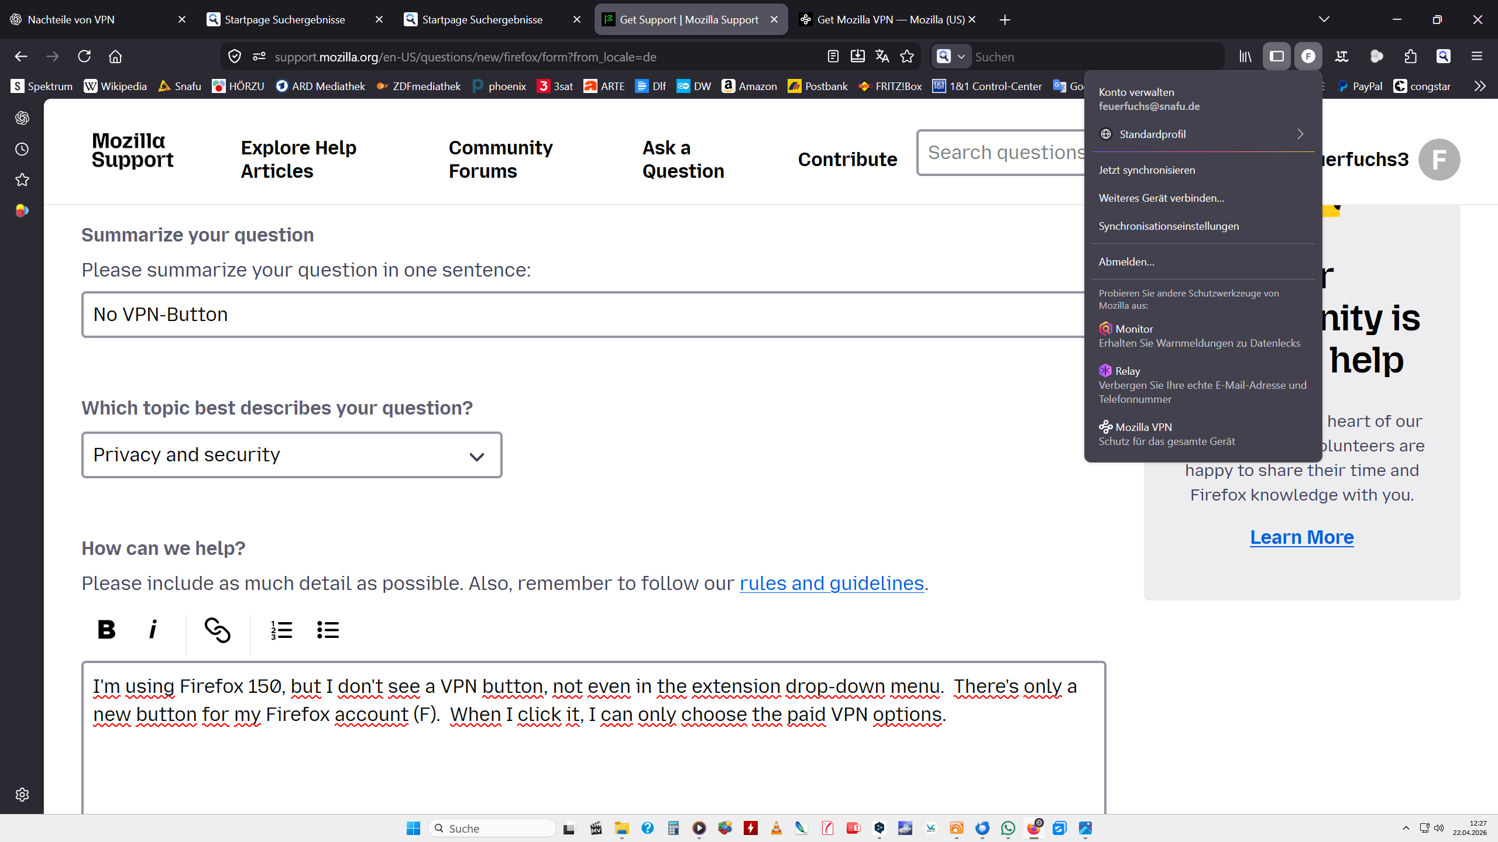1498x842 pixels.
Task: Insert a bulleted list in the editor
Action: [328, 630]
